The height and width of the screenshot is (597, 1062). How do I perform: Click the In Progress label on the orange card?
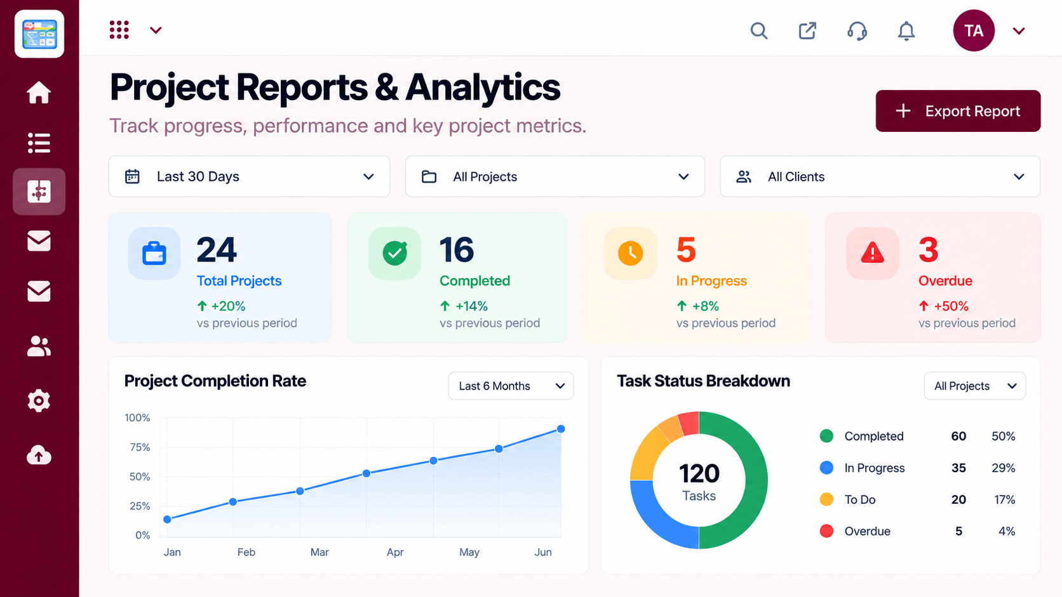711,280
